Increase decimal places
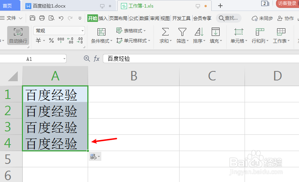This screenshot has height=182, width=299. pos(70,40)
